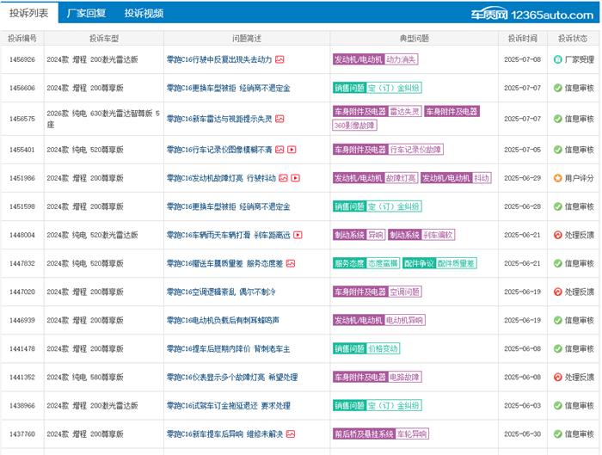This screenshot has height=455, width=602.
Task: Open complaint 零跑C16行车记录仪图像模糊不清
Action: tap(219, 150)
